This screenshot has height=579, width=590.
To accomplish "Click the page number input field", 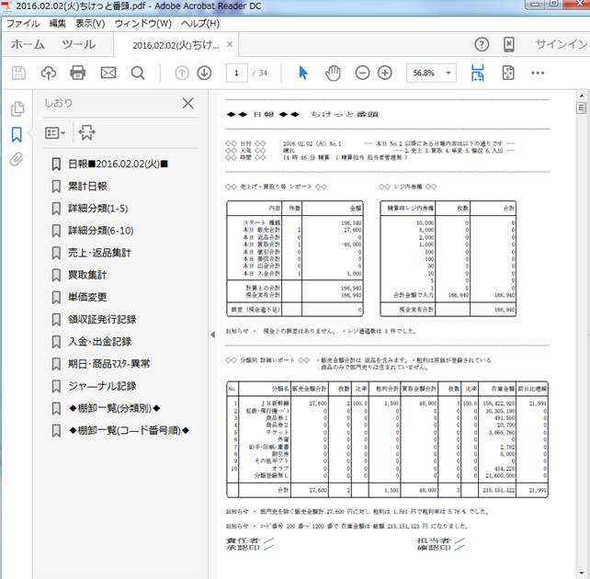I will click(x=237, y=73).
